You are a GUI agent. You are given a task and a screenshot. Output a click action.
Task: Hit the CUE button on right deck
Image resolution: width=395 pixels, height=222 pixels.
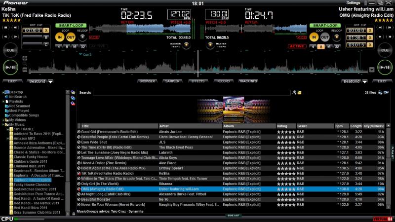385,50
